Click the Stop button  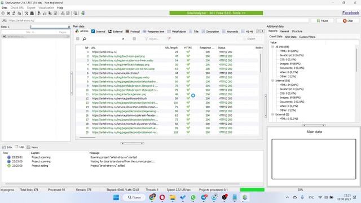(347, 21)
